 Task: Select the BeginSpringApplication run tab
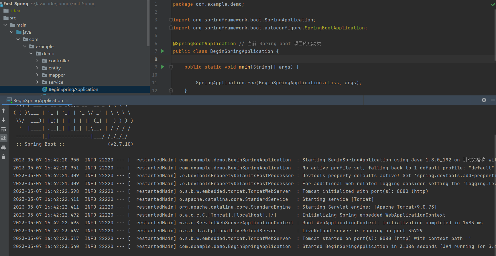click(x=38, y=101)
